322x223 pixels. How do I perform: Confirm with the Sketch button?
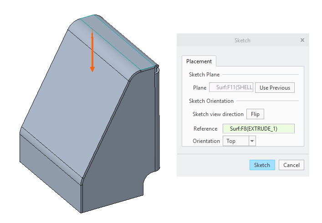[262, 165]
